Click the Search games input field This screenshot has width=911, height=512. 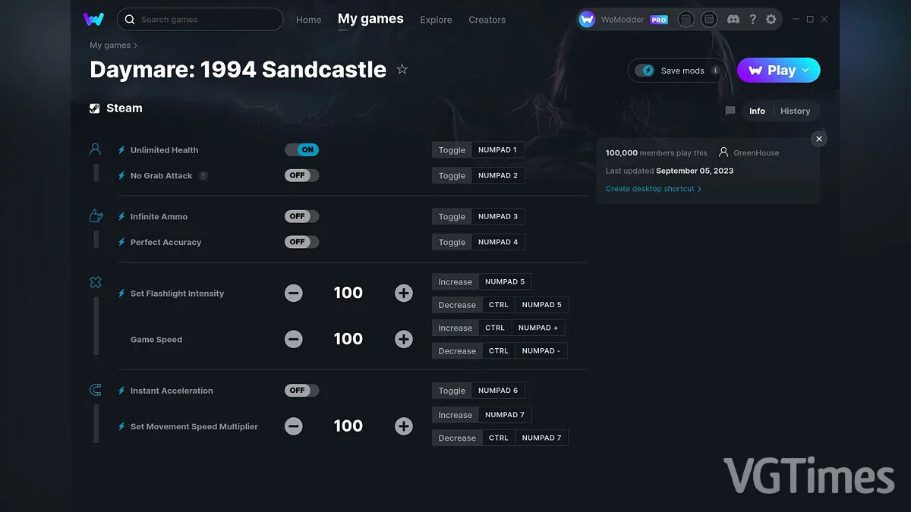(x=200, y=19)
